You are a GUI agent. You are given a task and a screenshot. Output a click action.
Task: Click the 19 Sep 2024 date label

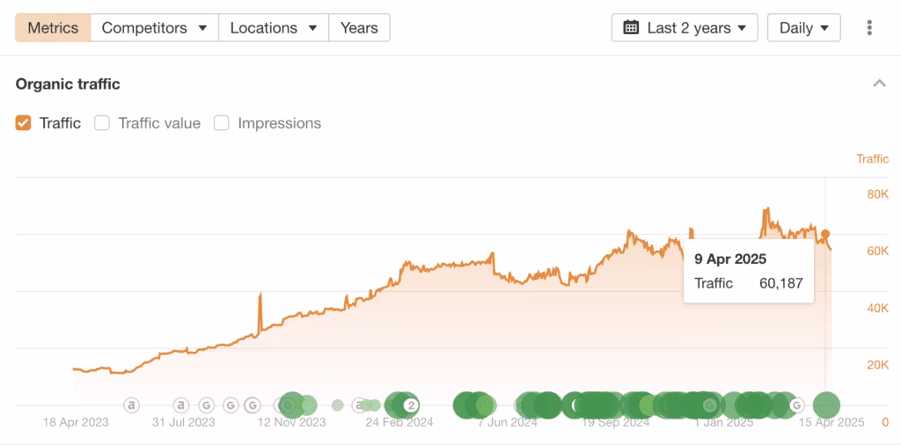[615, 423]
